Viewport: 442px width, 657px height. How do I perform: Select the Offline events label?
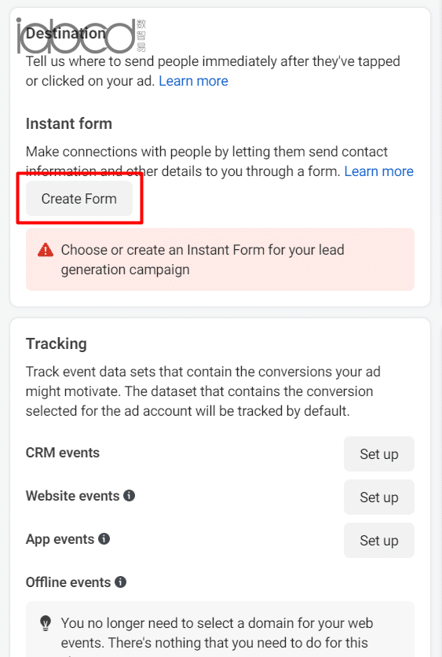(x=68, y=582)
